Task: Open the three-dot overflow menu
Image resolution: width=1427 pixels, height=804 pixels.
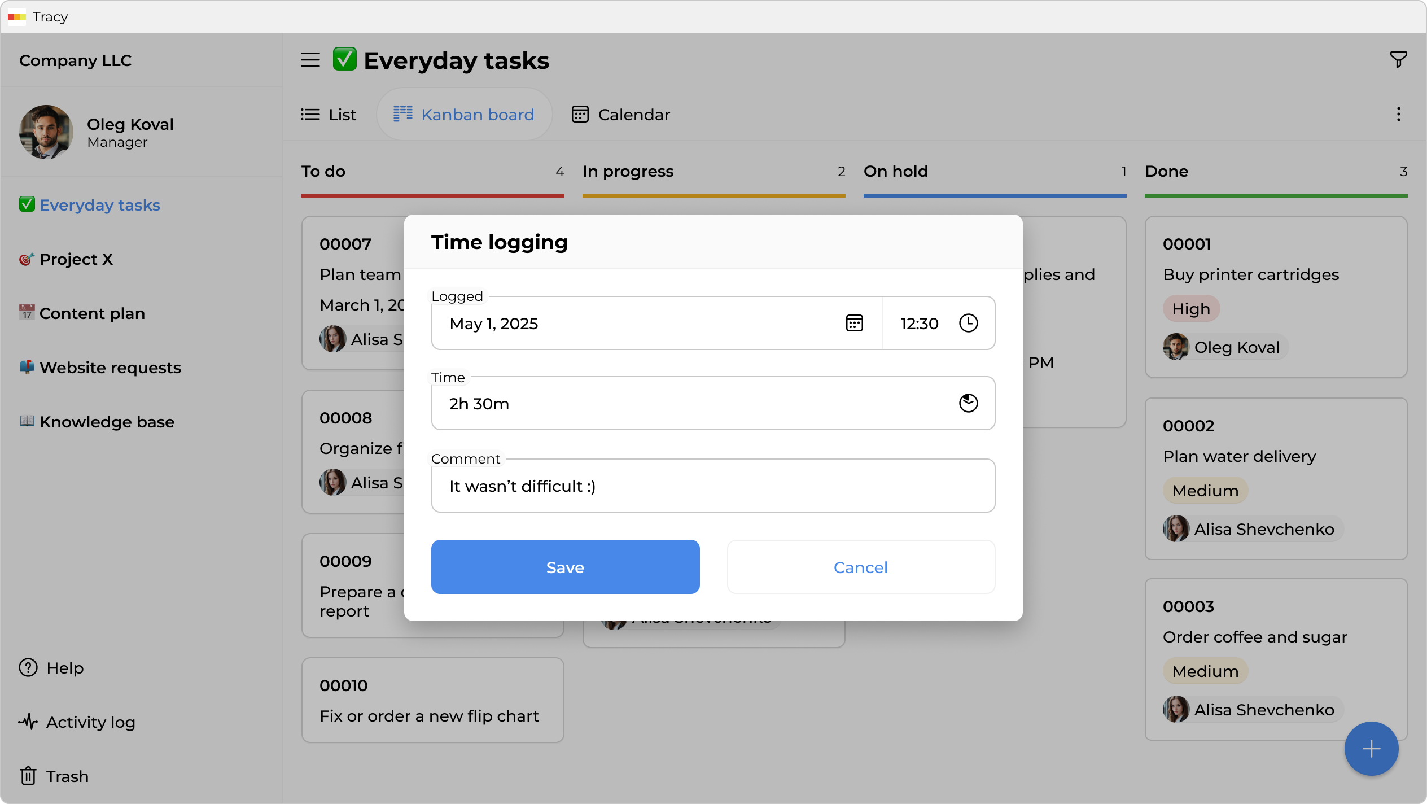Action: [x=1398, y=114]
